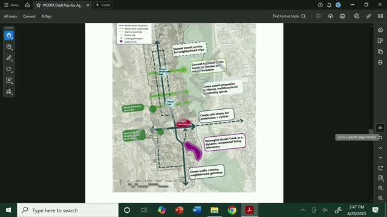The image size is (387, 217).
Task: Select the hand pan tool
Action: (9, 36)
